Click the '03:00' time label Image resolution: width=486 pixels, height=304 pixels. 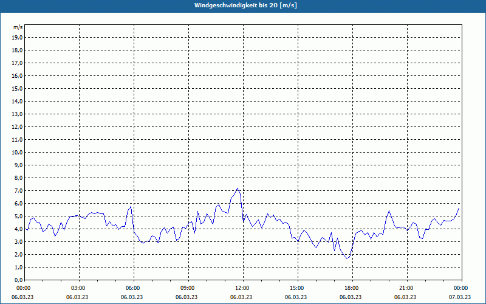pos(78,288)
